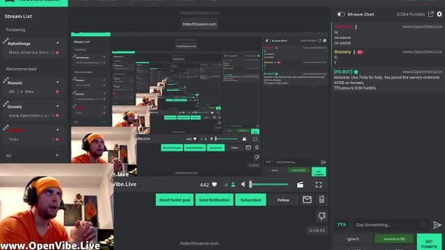
Task: Open user menu dots beside first chat name
Action: (x=356, y=26)
